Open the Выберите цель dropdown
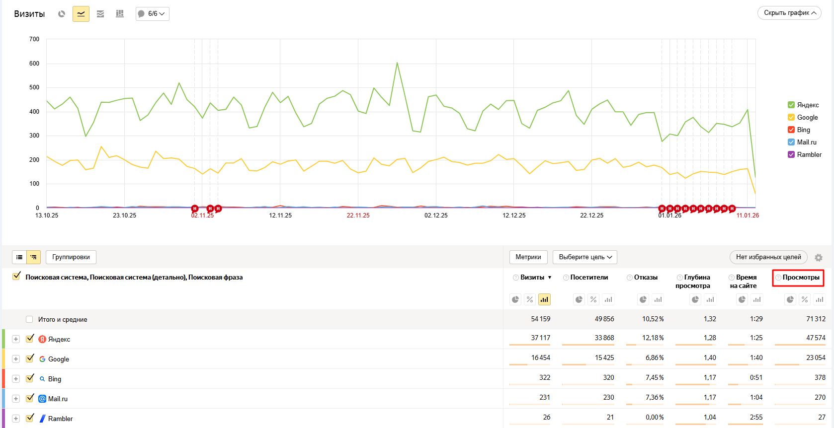 585,257
